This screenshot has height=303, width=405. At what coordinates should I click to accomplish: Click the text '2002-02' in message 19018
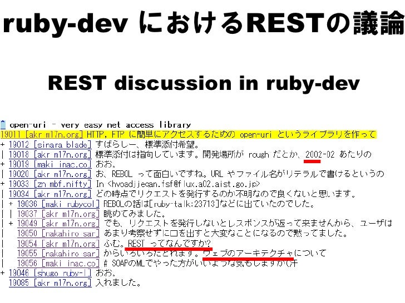coord(320,154)
